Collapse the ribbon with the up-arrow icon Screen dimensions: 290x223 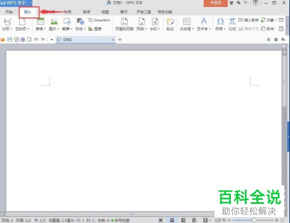point(256,3)
